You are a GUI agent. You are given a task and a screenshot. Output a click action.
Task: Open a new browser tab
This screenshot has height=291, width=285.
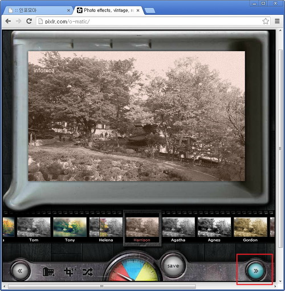pos(150,11)
